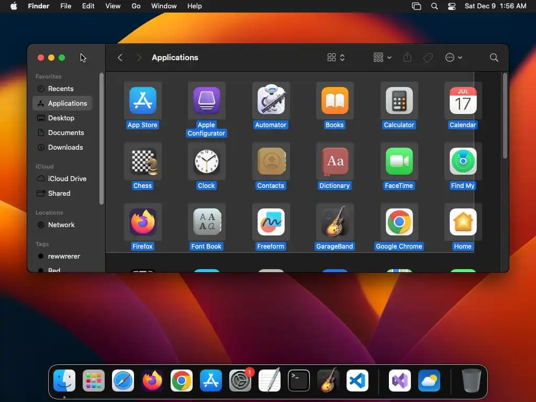Open the Action ellipsis menu
The height and width of the screenshot is (402, 536).
click(454, 58)
